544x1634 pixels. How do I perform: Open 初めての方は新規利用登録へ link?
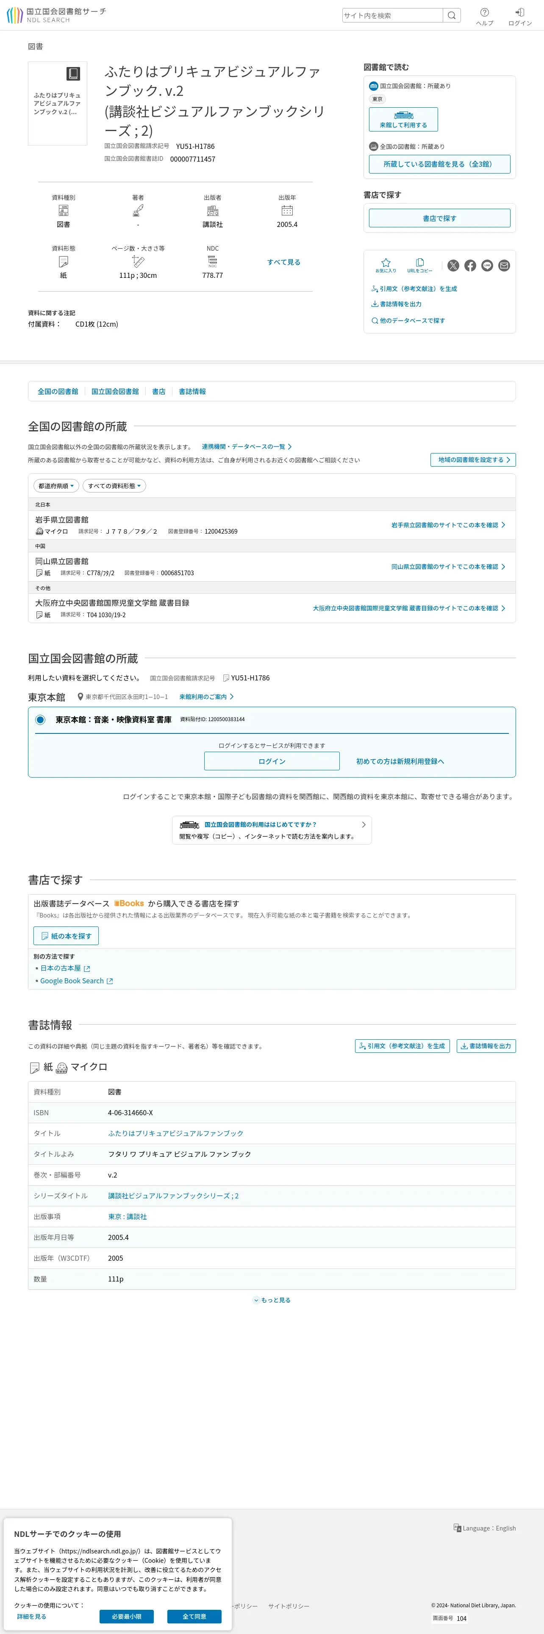point(400,761)
